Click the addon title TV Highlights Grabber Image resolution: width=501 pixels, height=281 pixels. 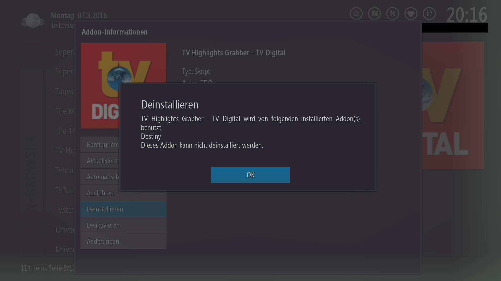(234, 53)
